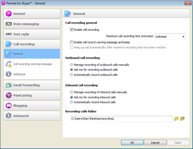Open the Advanced section
Screen dimensions: 193x149
coord(32,116)
